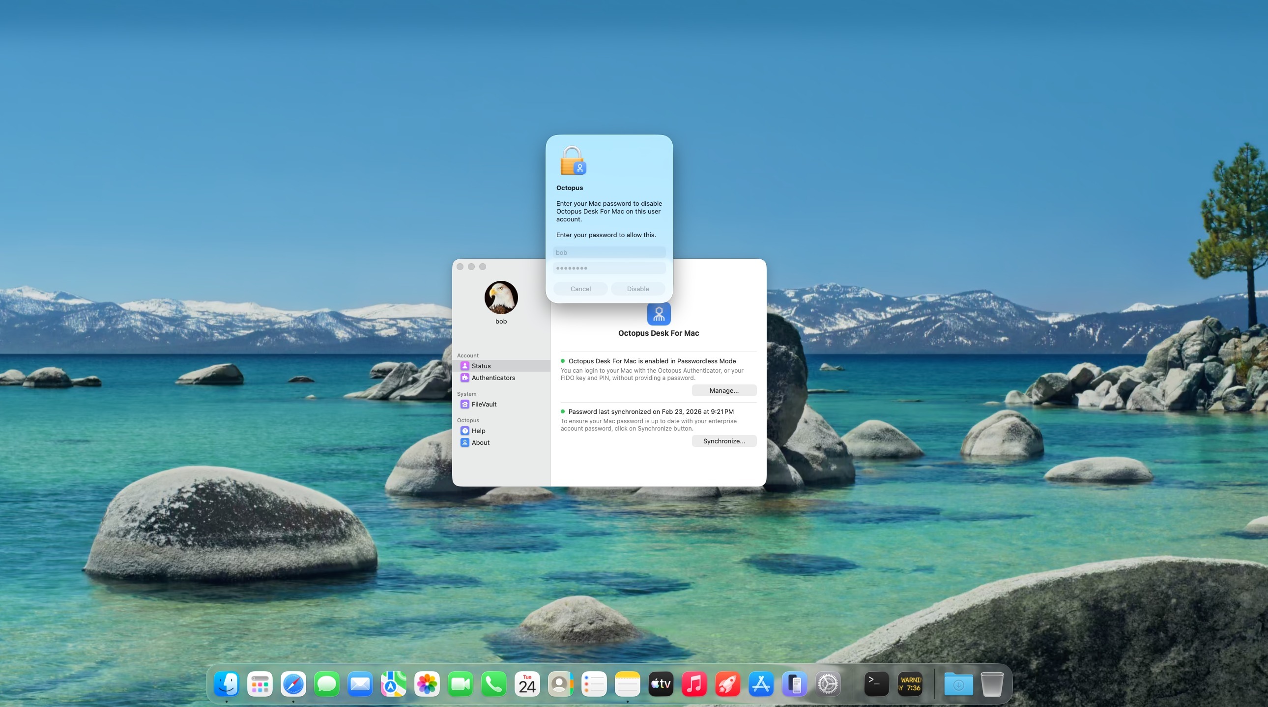The image size is (1268, 707).
Task: Open the Console warning icon in Dock
Action: click(910, 684)
